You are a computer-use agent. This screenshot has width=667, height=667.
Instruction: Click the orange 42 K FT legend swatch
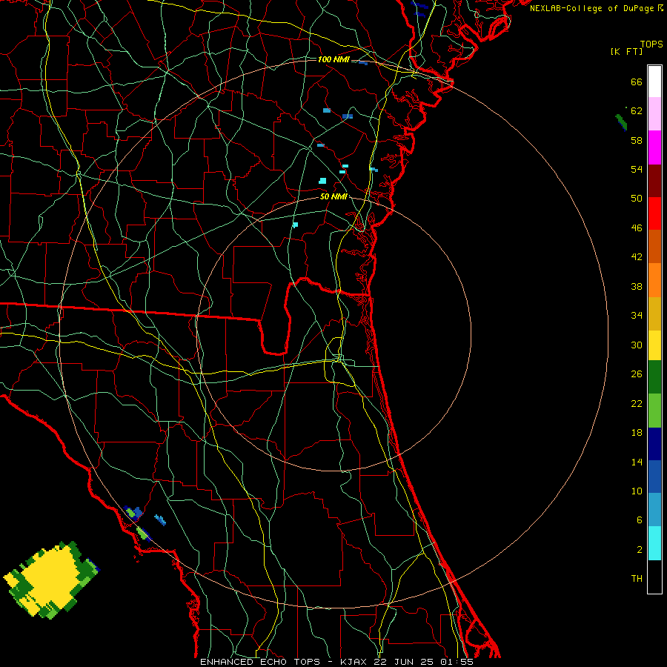pyautogui.click(x=654, y=280)
